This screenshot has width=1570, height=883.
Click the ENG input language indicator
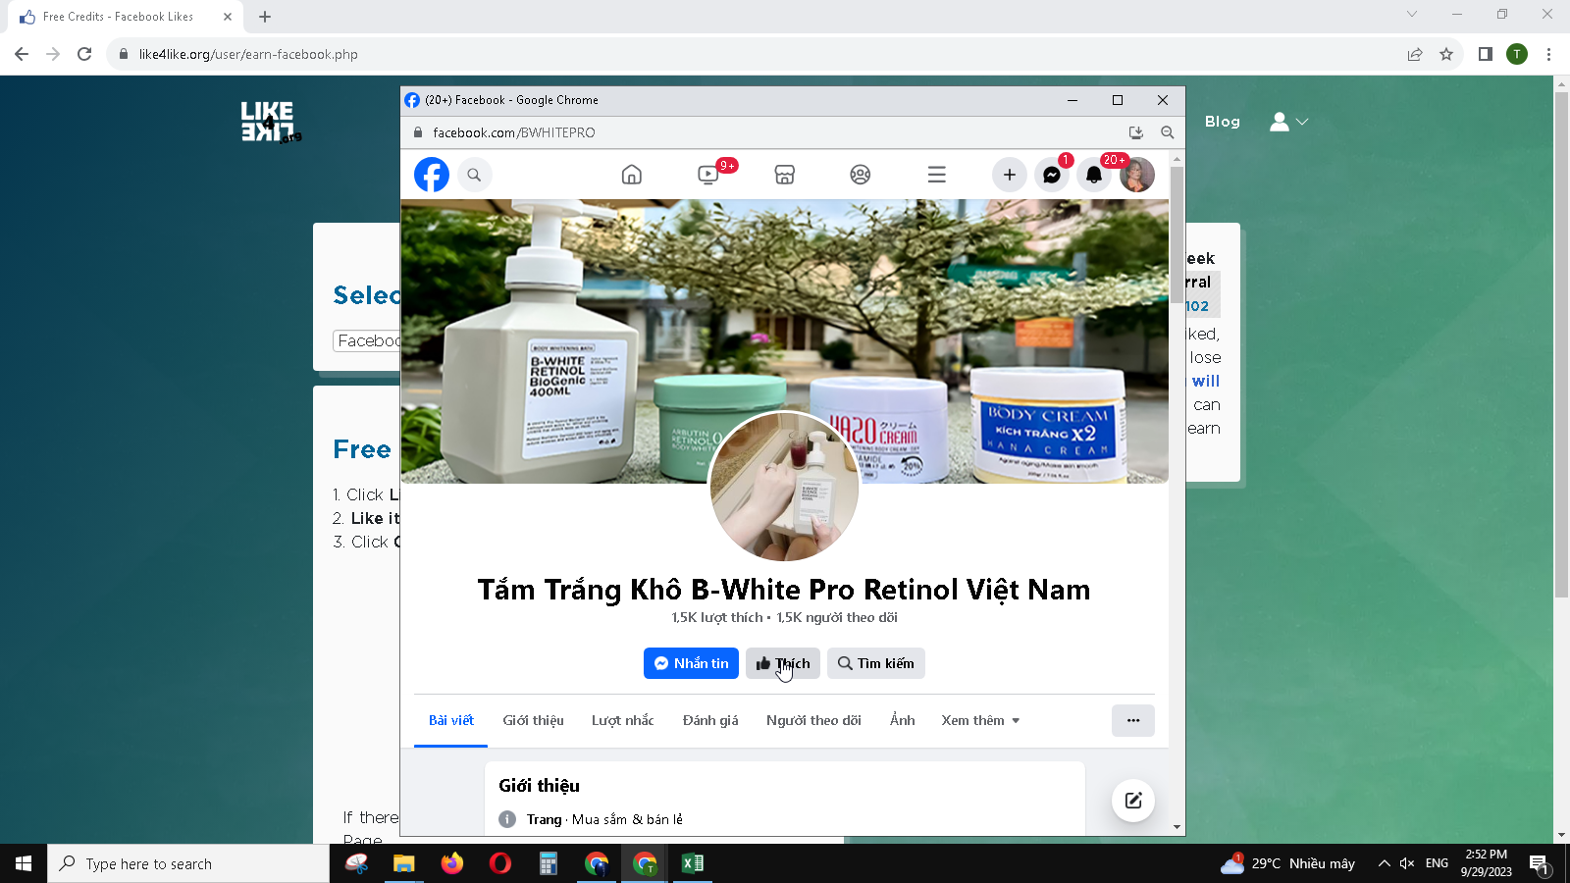(x=1438, y=863)
